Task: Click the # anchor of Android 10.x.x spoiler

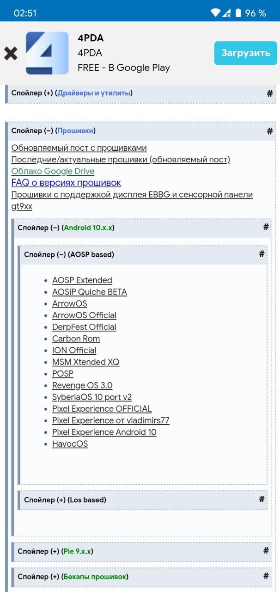Action: [x=266, y=227]
